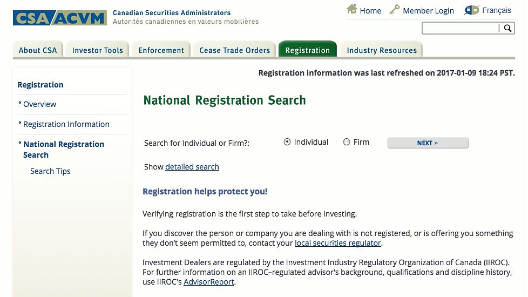Follow the local securities regulator link
This screenshot has height=297, width=528.
[x=338, y=243]
